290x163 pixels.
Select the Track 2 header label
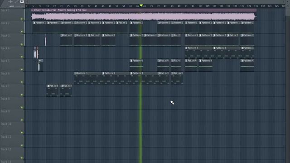pos(5,23)
